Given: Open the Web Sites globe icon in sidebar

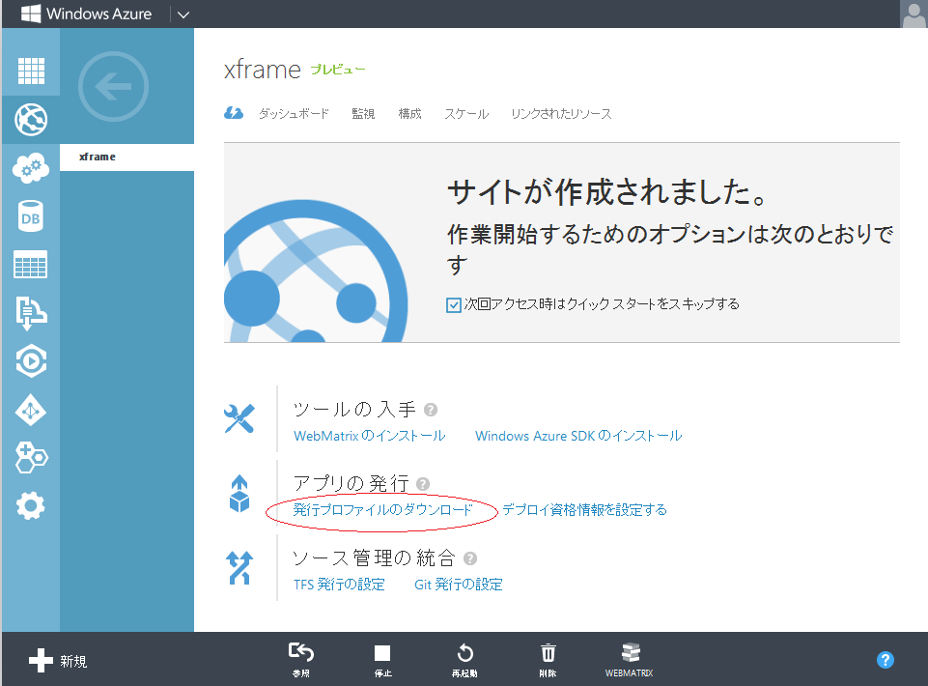Looking at the screenshot, I should [31, 120].
